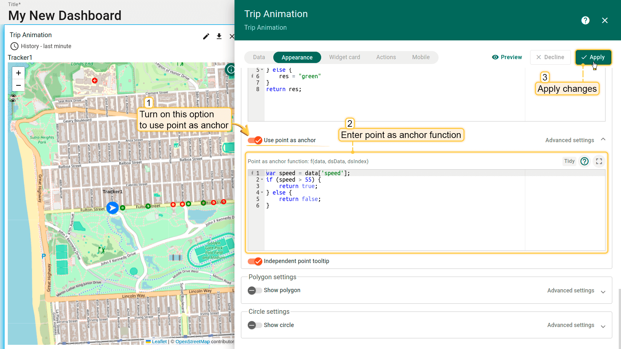
Task: Decline the widget changes
Action: (550, 57)
